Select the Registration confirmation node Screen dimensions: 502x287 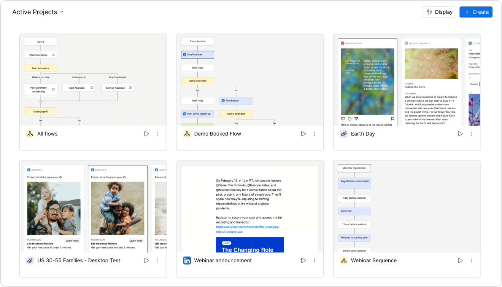[x=354, y=183]
